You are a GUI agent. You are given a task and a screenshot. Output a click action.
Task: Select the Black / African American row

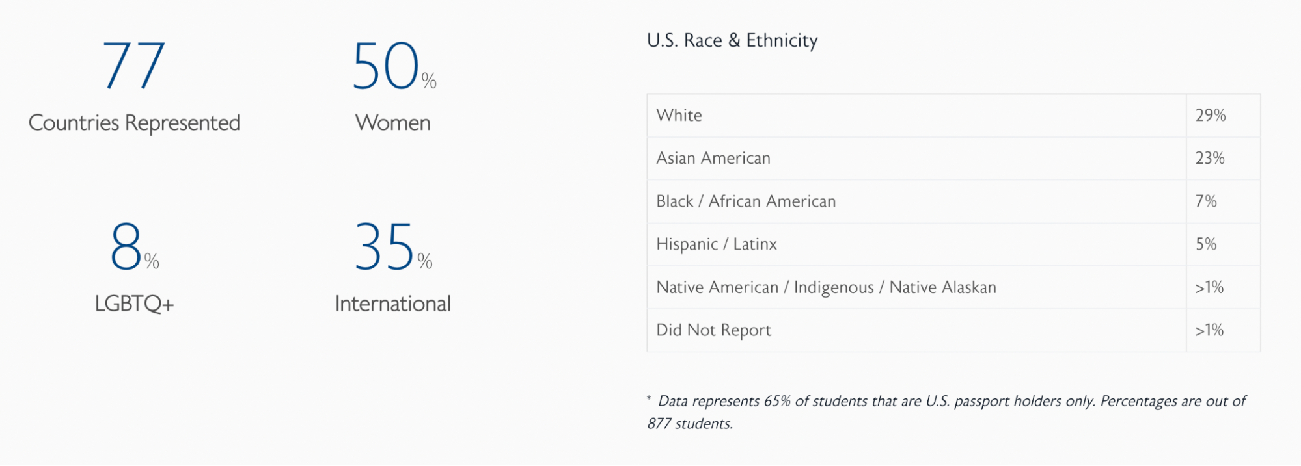pos(953,201)
